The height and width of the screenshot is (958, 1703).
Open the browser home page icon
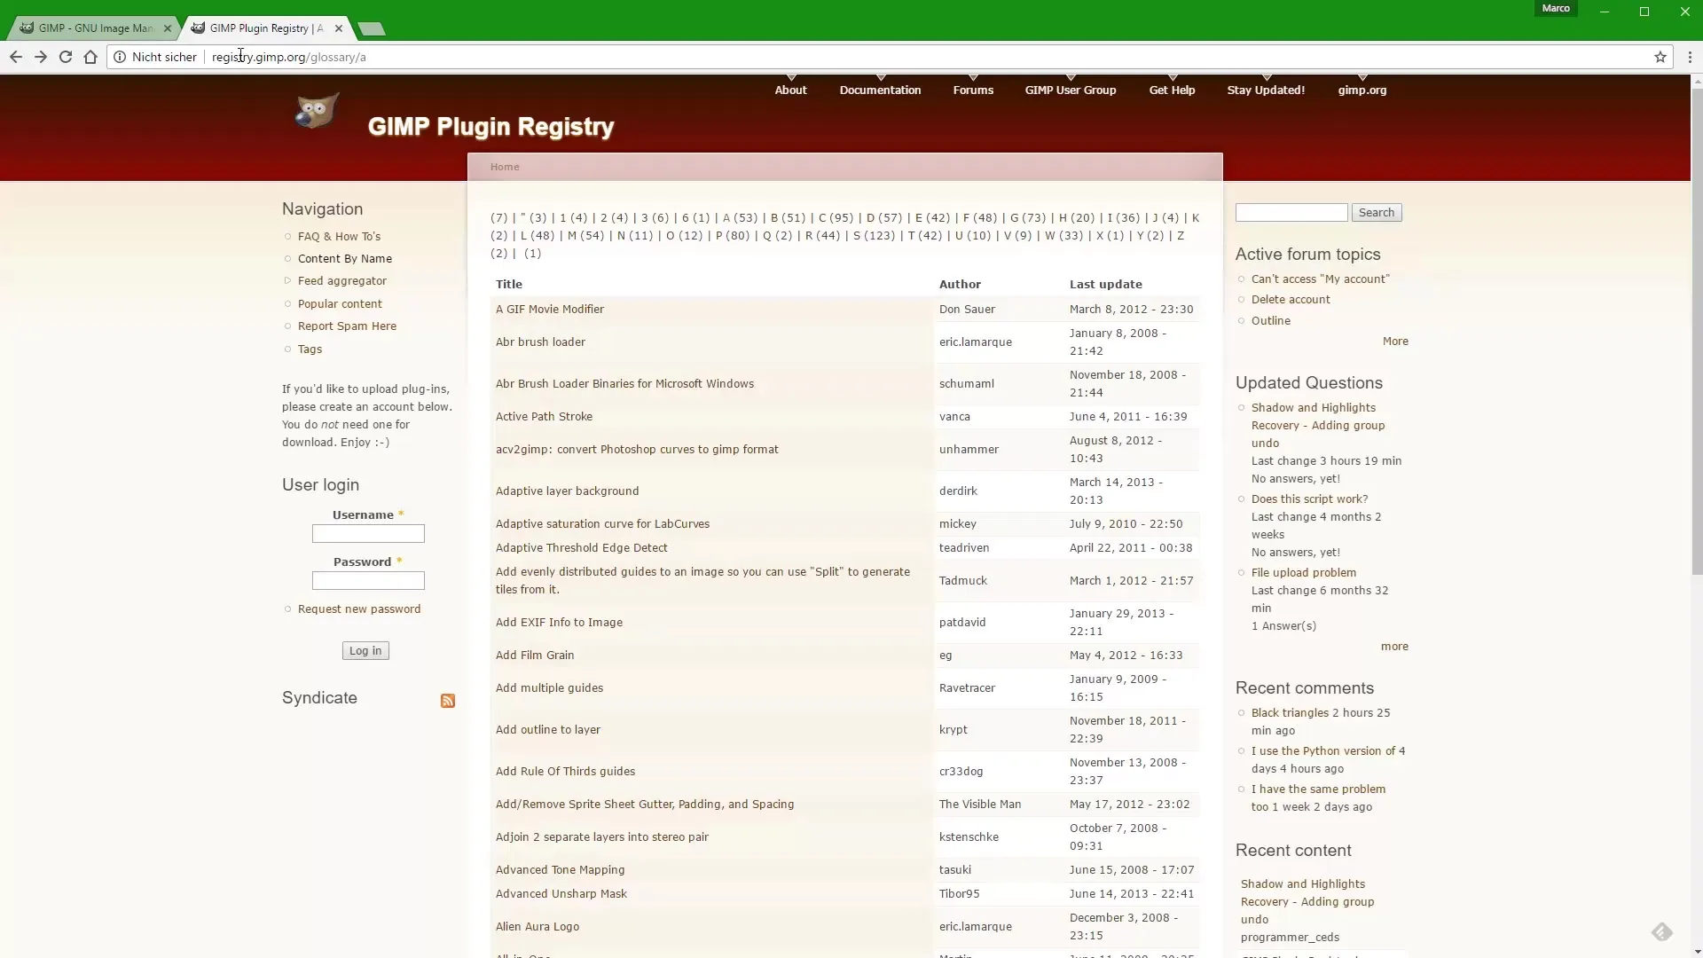(90, 57)
